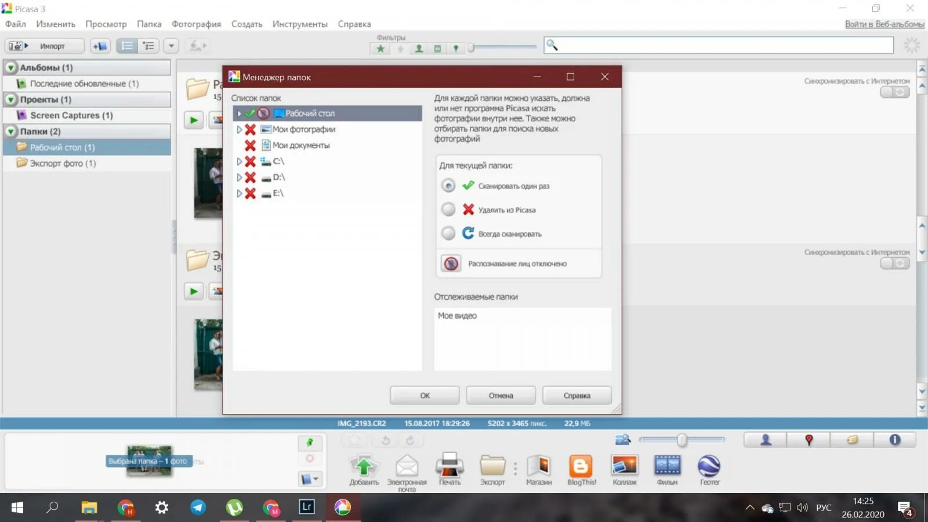The image size is (928, 522).
Task: Open the Изменить menu
Action: pyautogui.click(x=56, y=24)
